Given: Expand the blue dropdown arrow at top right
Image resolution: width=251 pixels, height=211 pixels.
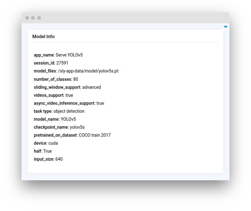Looking at the screenshot, I should pyautogui.click(x=225, y=27).
